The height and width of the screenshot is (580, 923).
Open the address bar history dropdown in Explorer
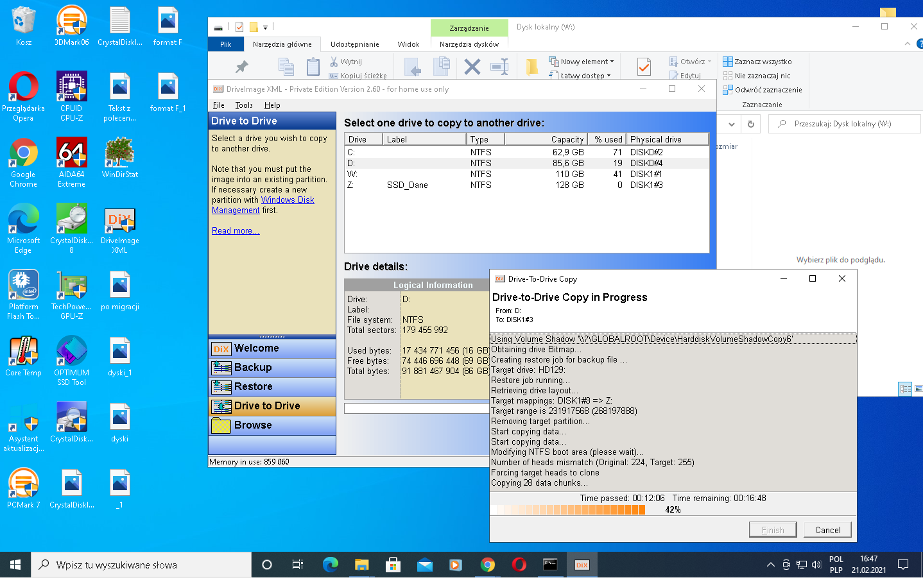(731, 124)
